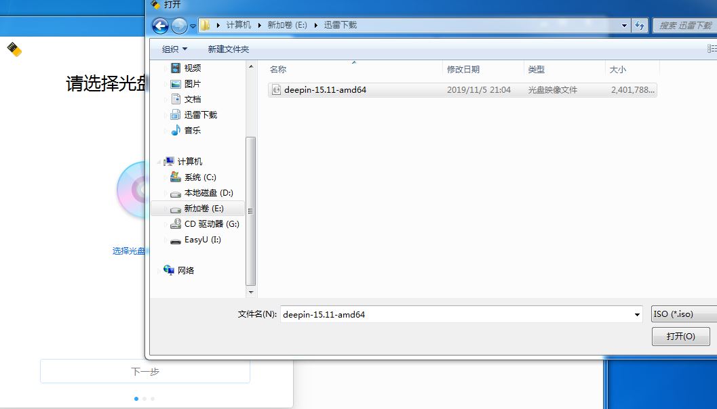This screenshot has height=409, width=717.
Task: Click the folder icon in address bar
Action: tap(206, 25)
